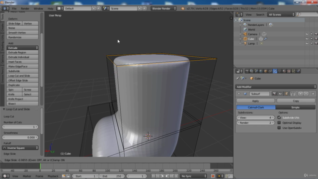The width and height of the screenshot is (318, 179).
Task: Jump to the timeline end frame
Action: click(176, 176)
